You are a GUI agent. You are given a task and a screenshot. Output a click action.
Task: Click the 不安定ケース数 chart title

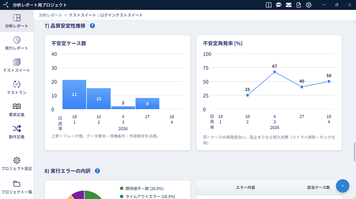tap(69, 43)
